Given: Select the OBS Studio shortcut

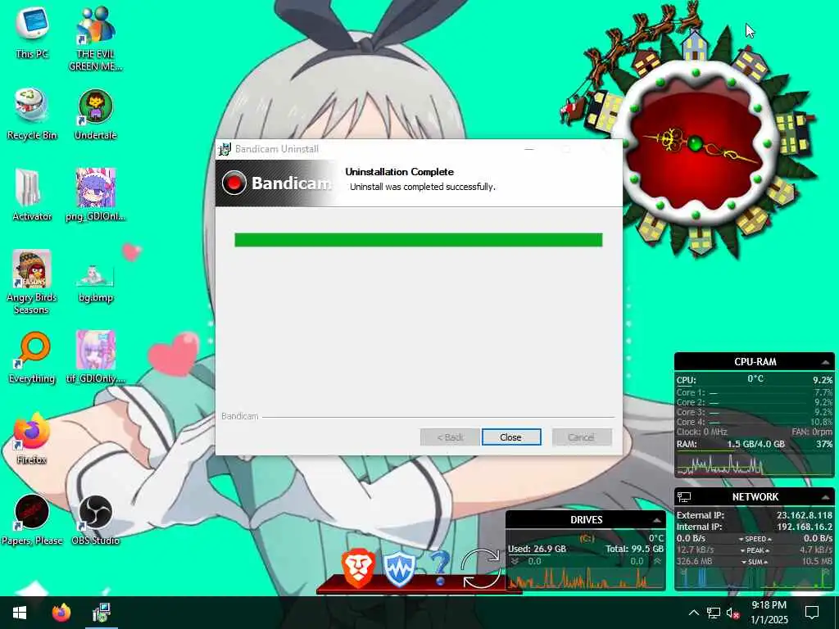Looking at the screenshot, I should point(95,520).
